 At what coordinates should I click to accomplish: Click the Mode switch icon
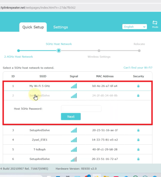click(155, 23)
